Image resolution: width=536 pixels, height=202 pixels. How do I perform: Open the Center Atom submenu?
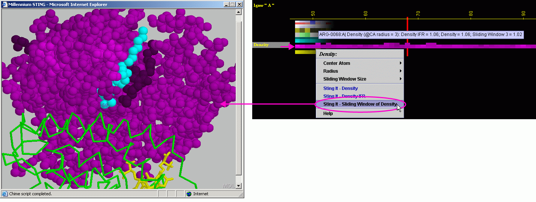coord(360,63)
